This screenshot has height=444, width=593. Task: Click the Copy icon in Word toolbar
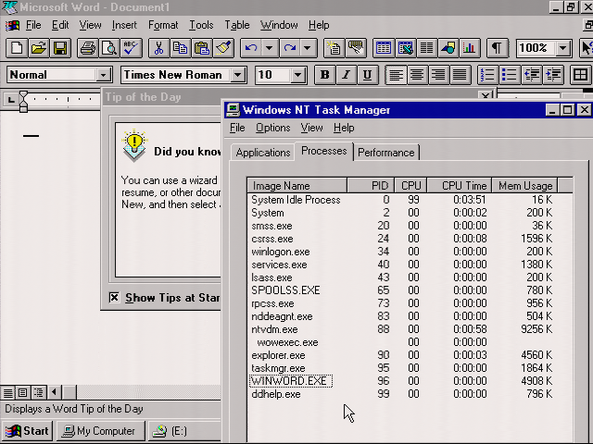[x=180, y=48]
